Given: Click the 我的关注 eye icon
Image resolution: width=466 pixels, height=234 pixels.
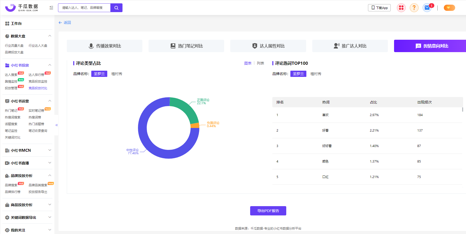Looking at the screenshot, I should coord(7,230).
